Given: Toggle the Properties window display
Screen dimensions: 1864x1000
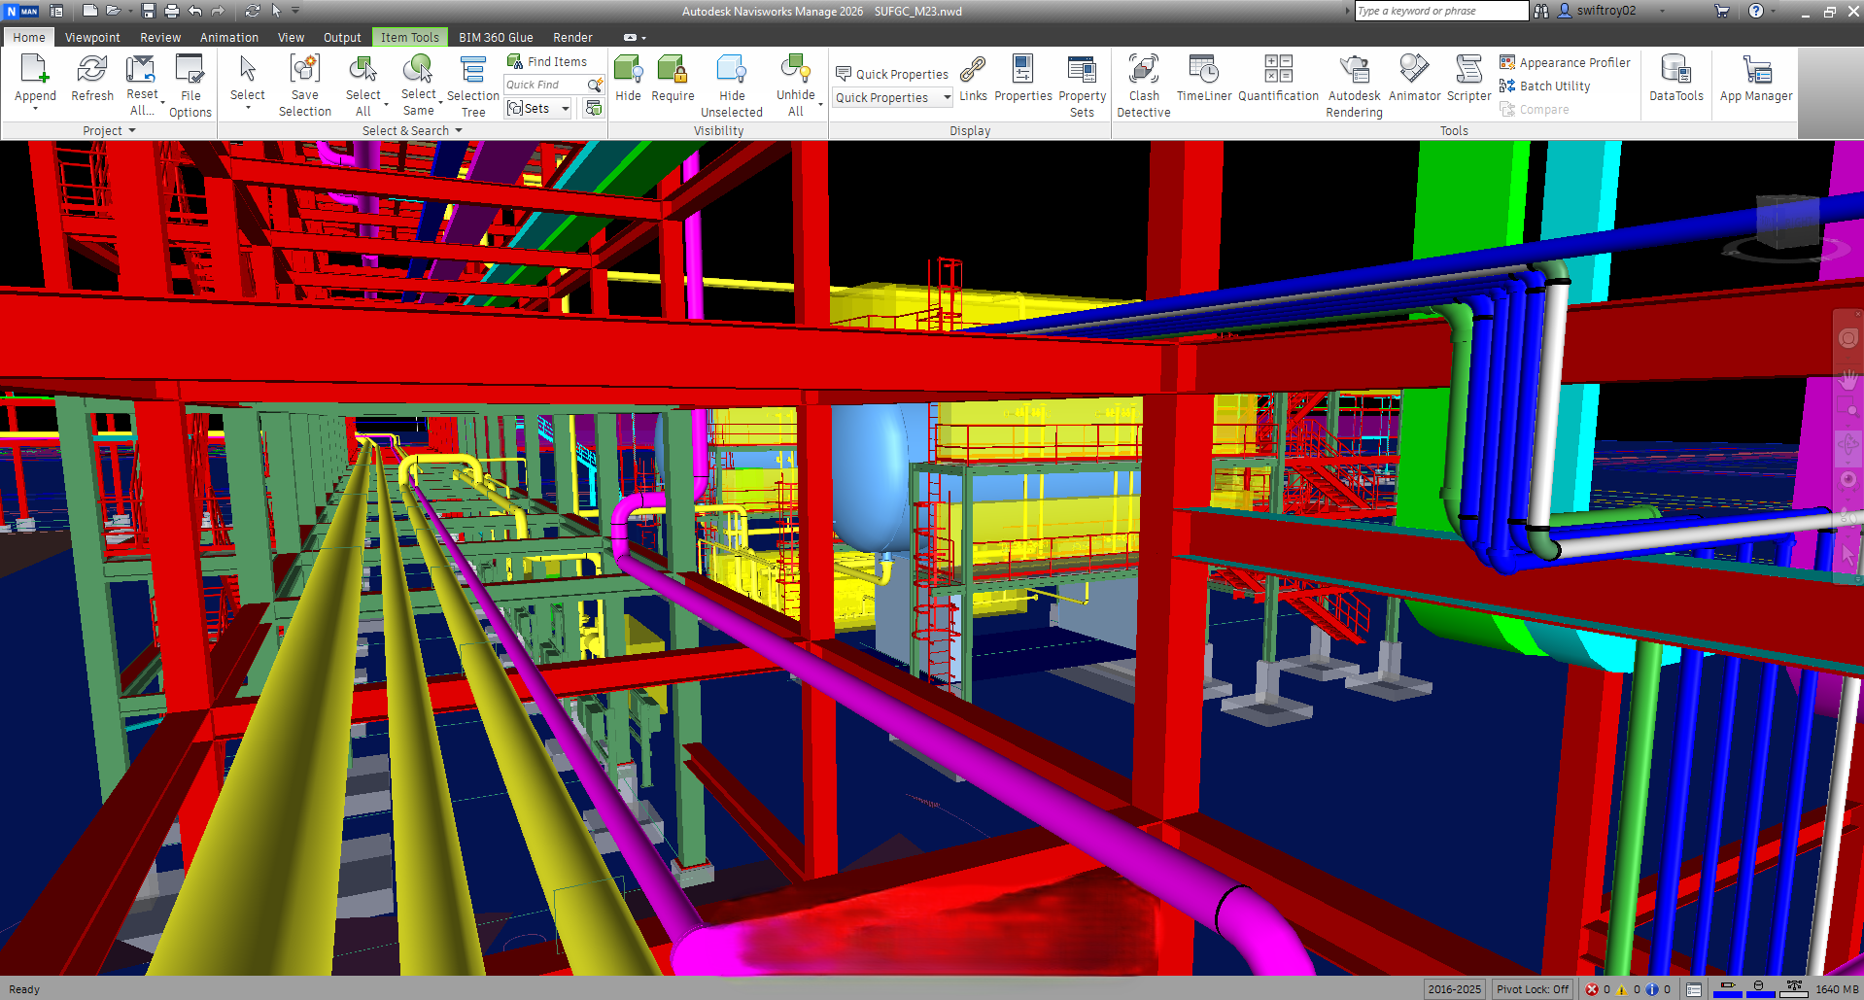Looking at the screenshot, I should pos(1022,79).
